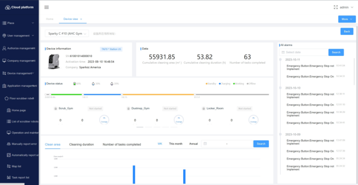Click the Back button

(x=347, y=31)
